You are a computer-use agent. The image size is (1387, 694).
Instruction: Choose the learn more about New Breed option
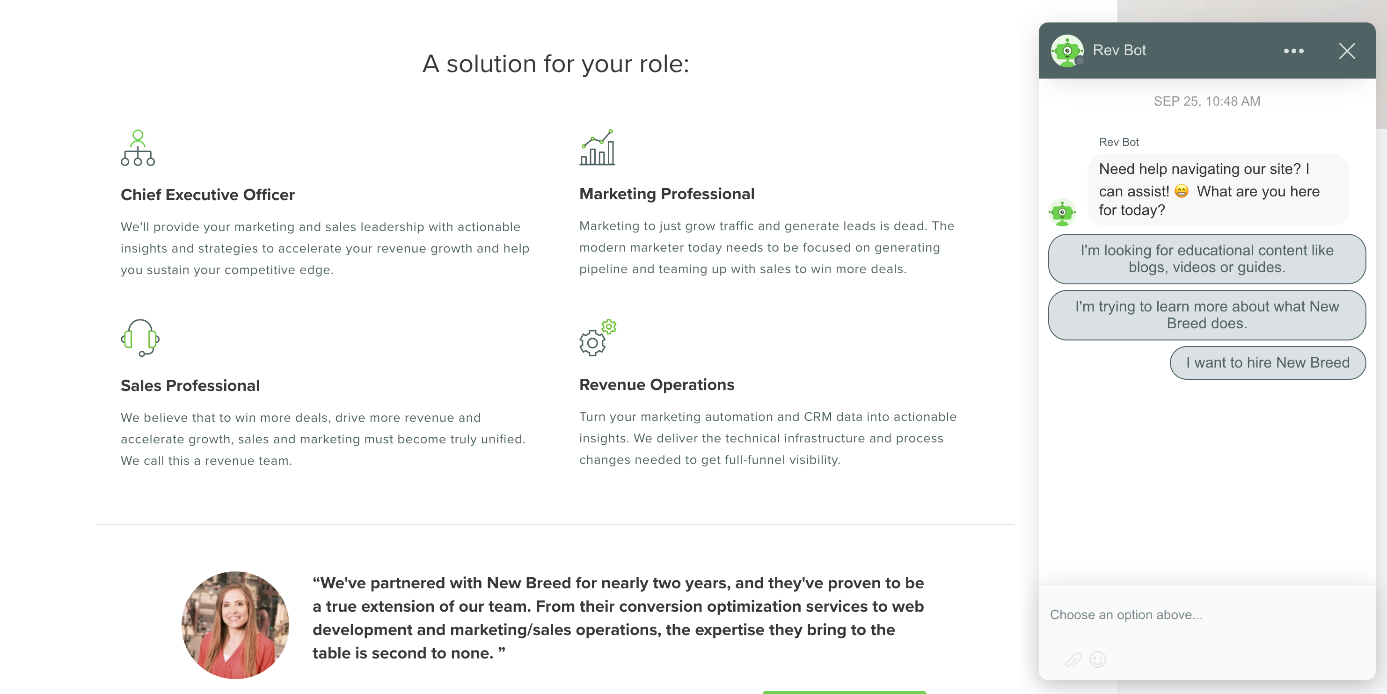1207,315
